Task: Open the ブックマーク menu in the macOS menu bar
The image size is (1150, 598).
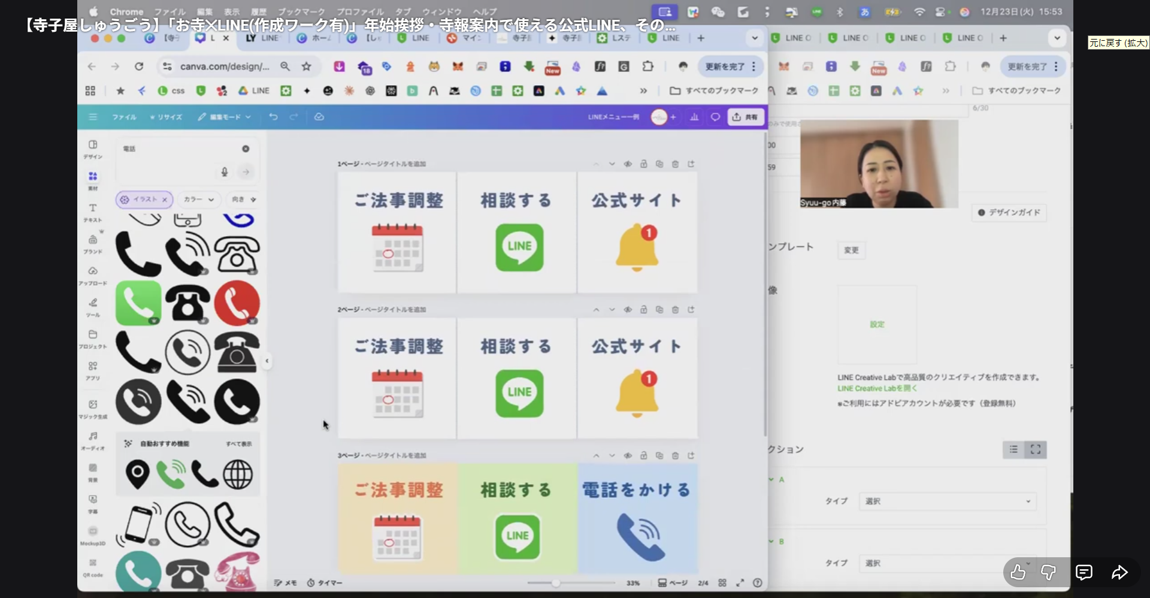Action: (x=301, y=11)
